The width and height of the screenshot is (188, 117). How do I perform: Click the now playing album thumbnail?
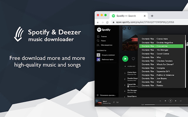[98, 102]
